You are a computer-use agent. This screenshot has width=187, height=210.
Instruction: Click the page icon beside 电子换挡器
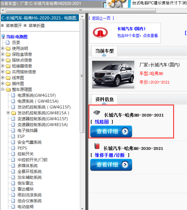tap(13, 130)
